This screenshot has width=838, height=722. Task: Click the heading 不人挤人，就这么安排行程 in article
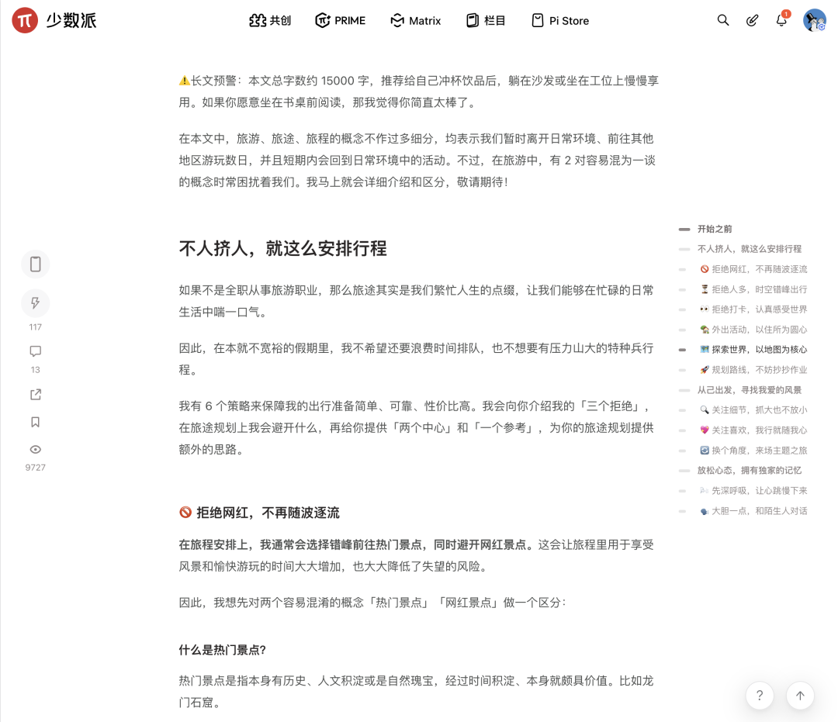282,248
